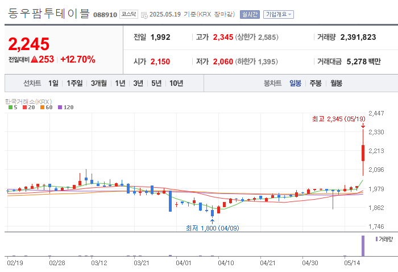The width and height of the screenshot is (398, 272).
Task: Click the 실시간 badge button
Action: [250, 14]
